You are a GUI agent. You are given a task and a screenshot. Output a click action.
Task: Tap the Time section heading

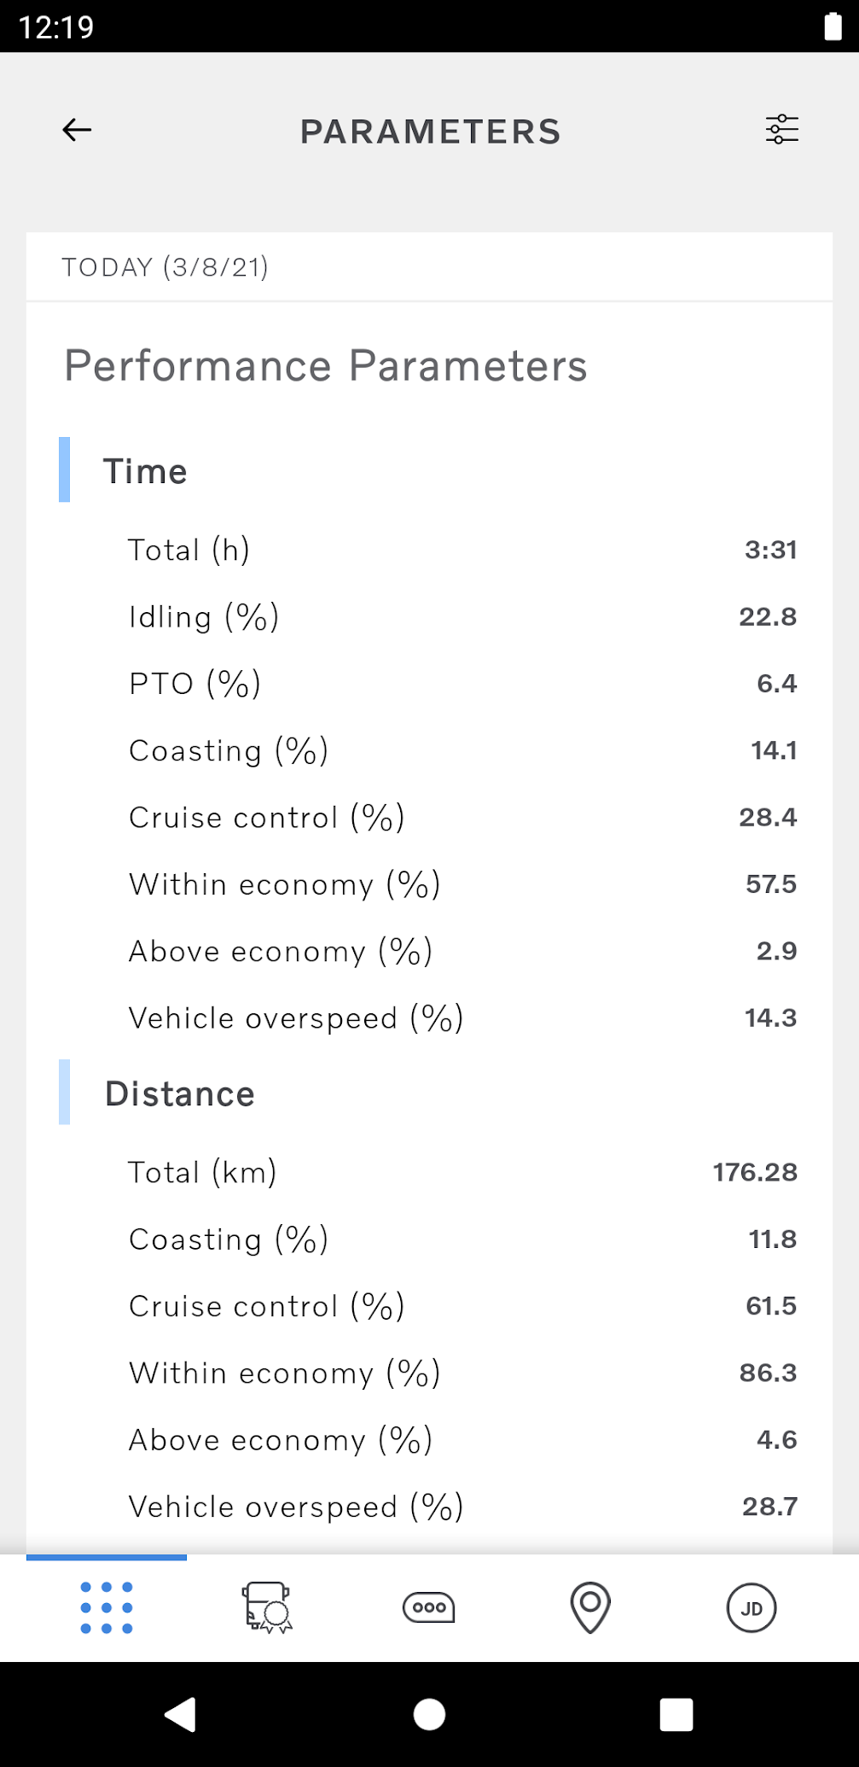click(x=145, y=471)
